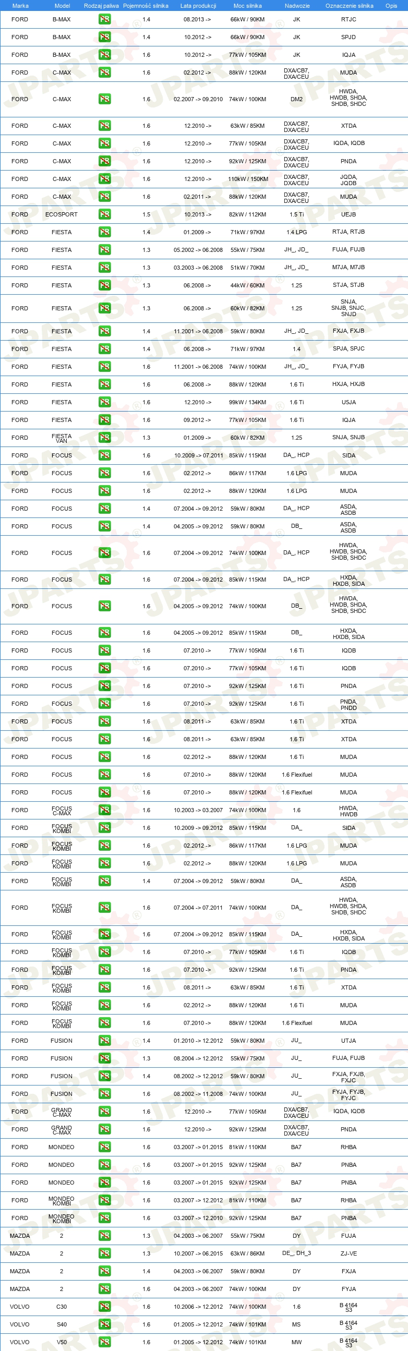This screenshot has width=408, height=1351.
Task: Select the U5JA engine code cell
Action: click(349, 402)
